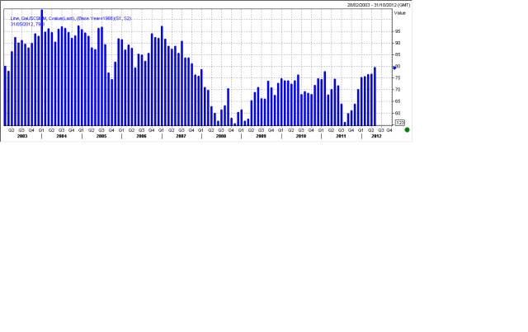Screen dimensions: 528x332
Task: Select the 2007 year label
Action: pos(181,136)
